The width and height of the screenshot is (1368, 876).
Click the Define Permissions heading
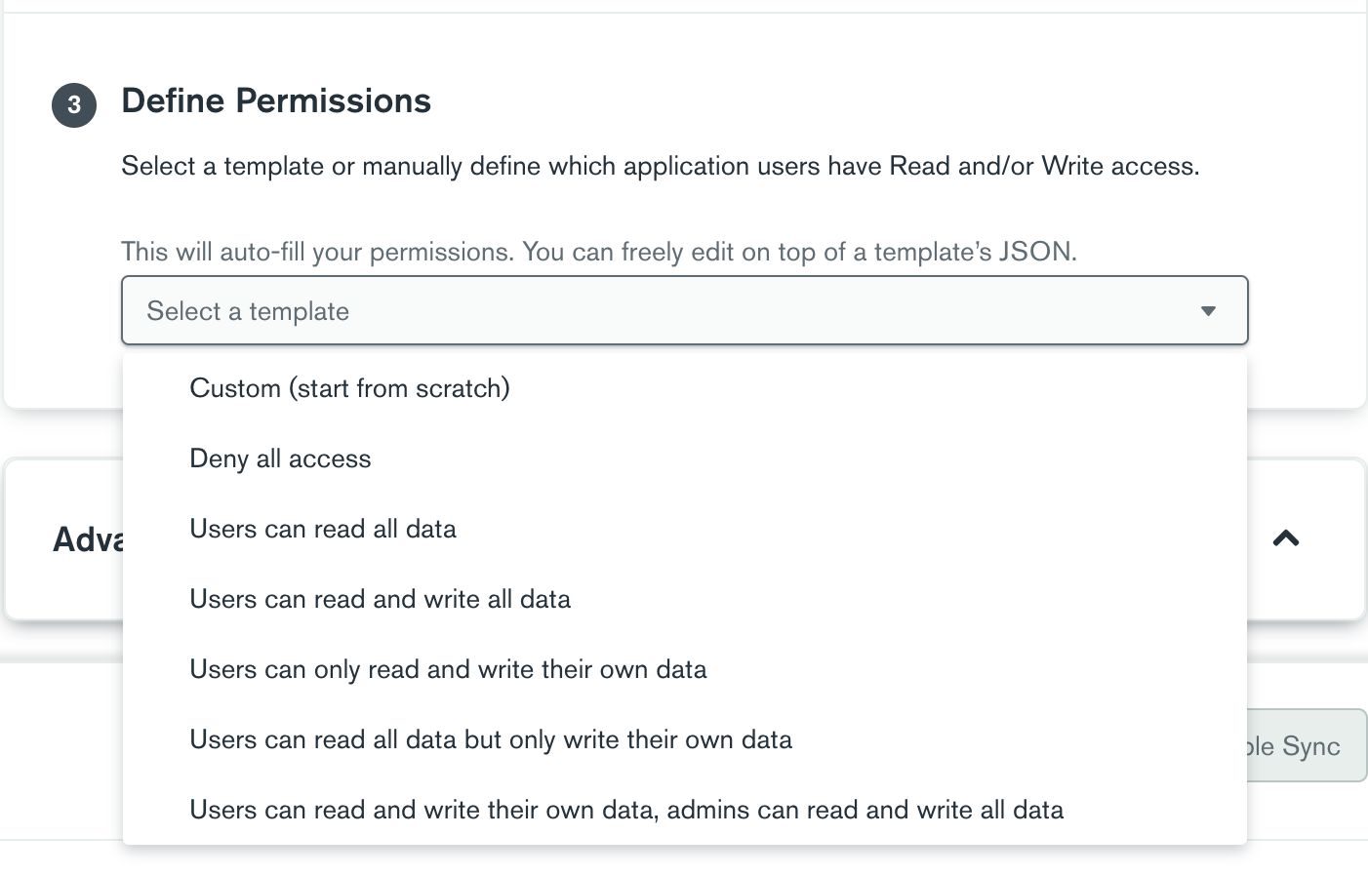point(276,101)
